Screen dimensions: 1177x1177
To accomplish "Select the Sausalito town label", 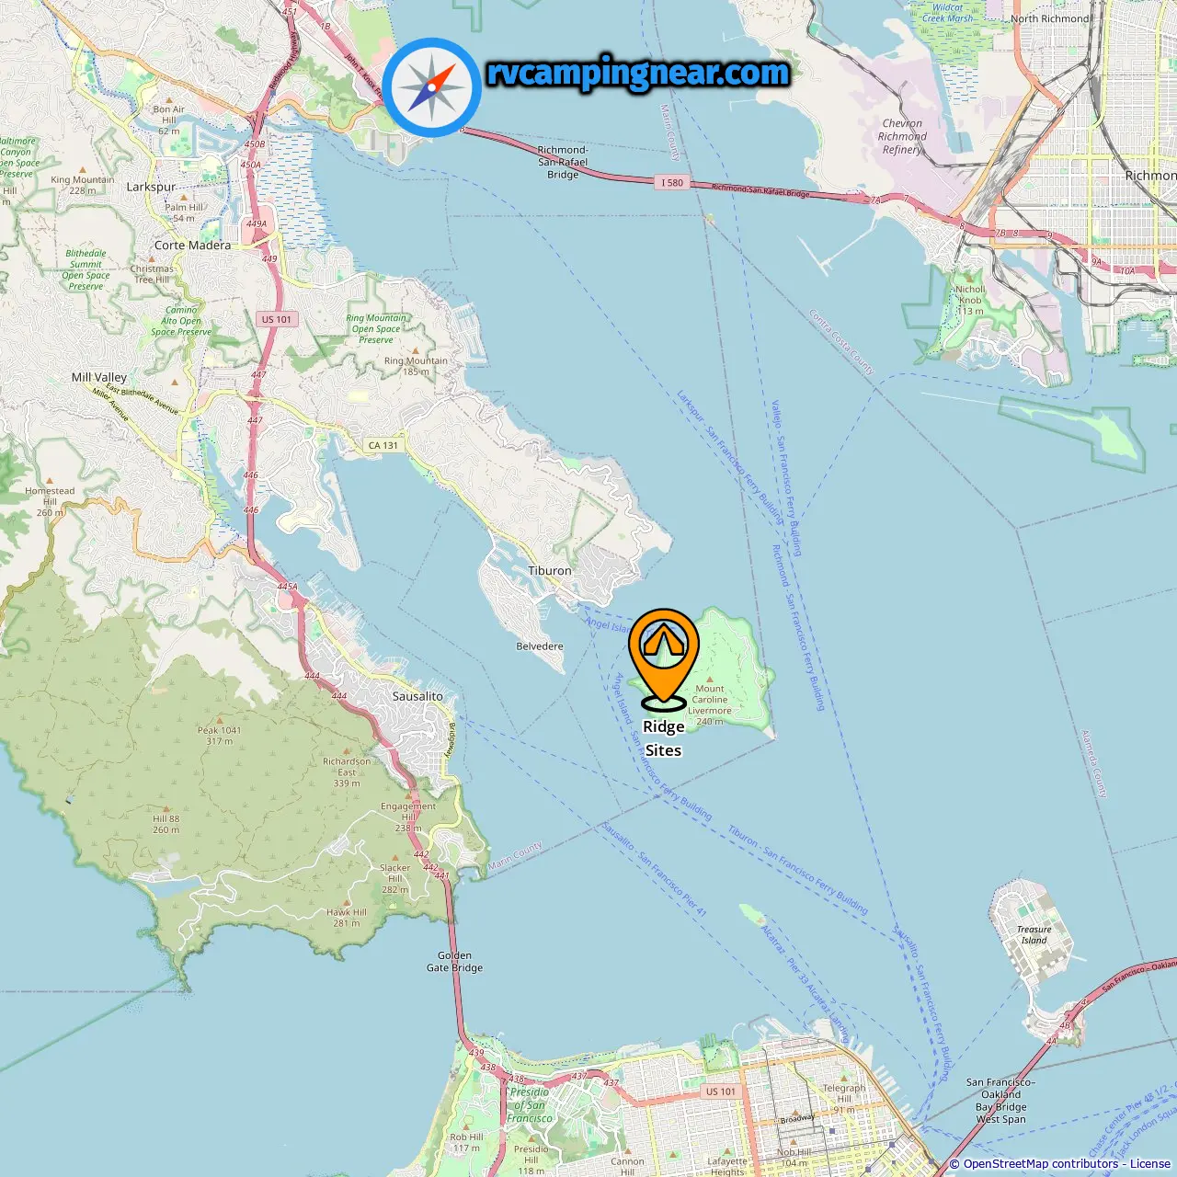I will click(417, 696).
